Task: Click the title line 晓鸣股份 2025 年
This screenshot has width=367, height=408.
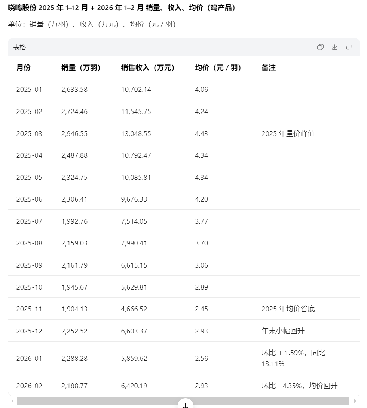Action: (x=121, y=8)
